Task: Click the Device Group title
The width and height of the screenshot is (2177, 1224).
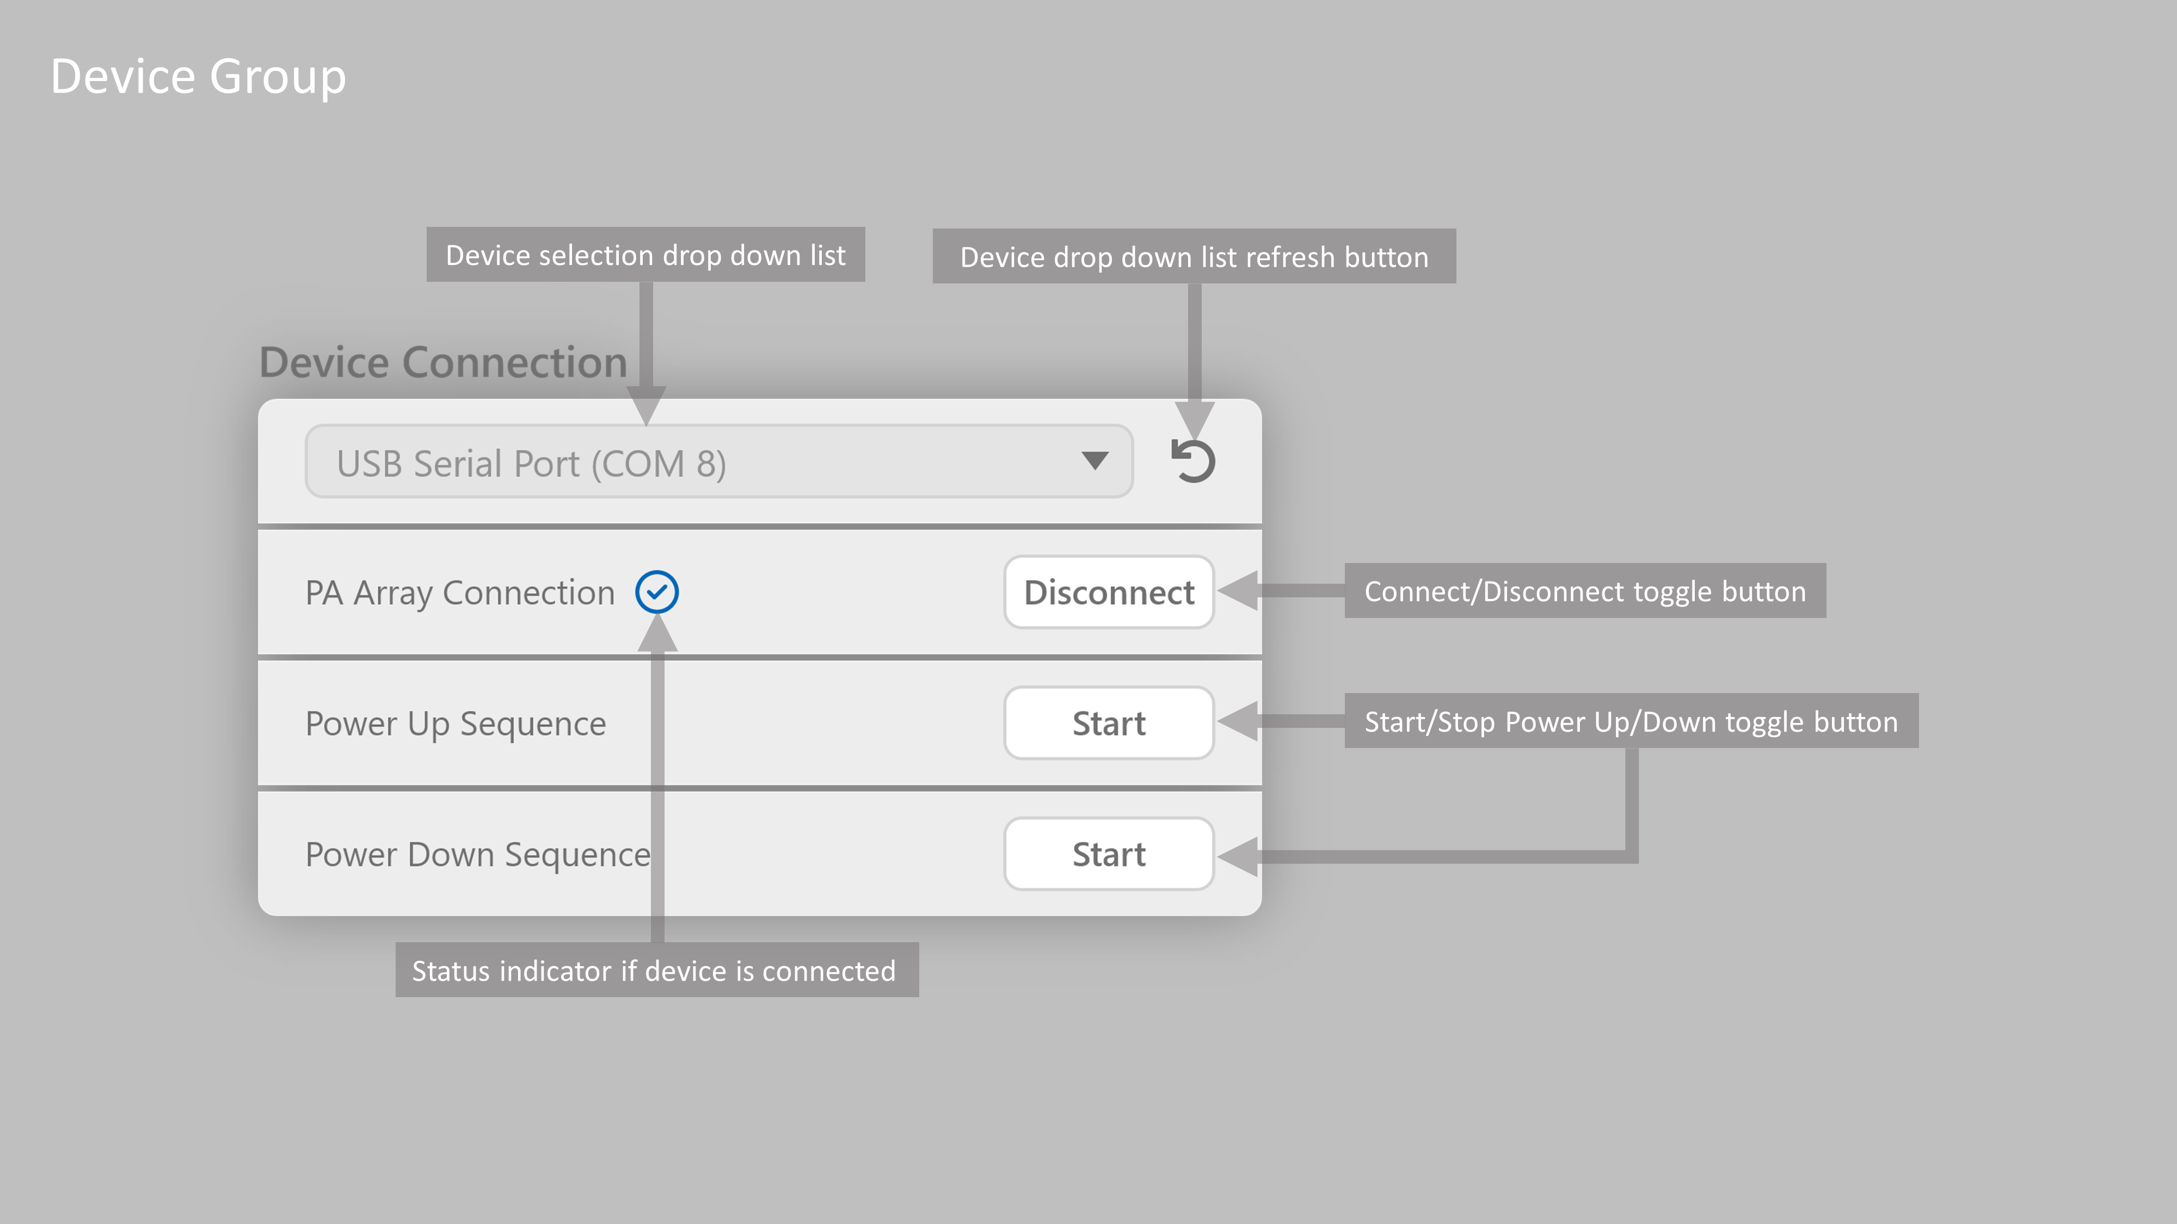Action: point(199,76)
